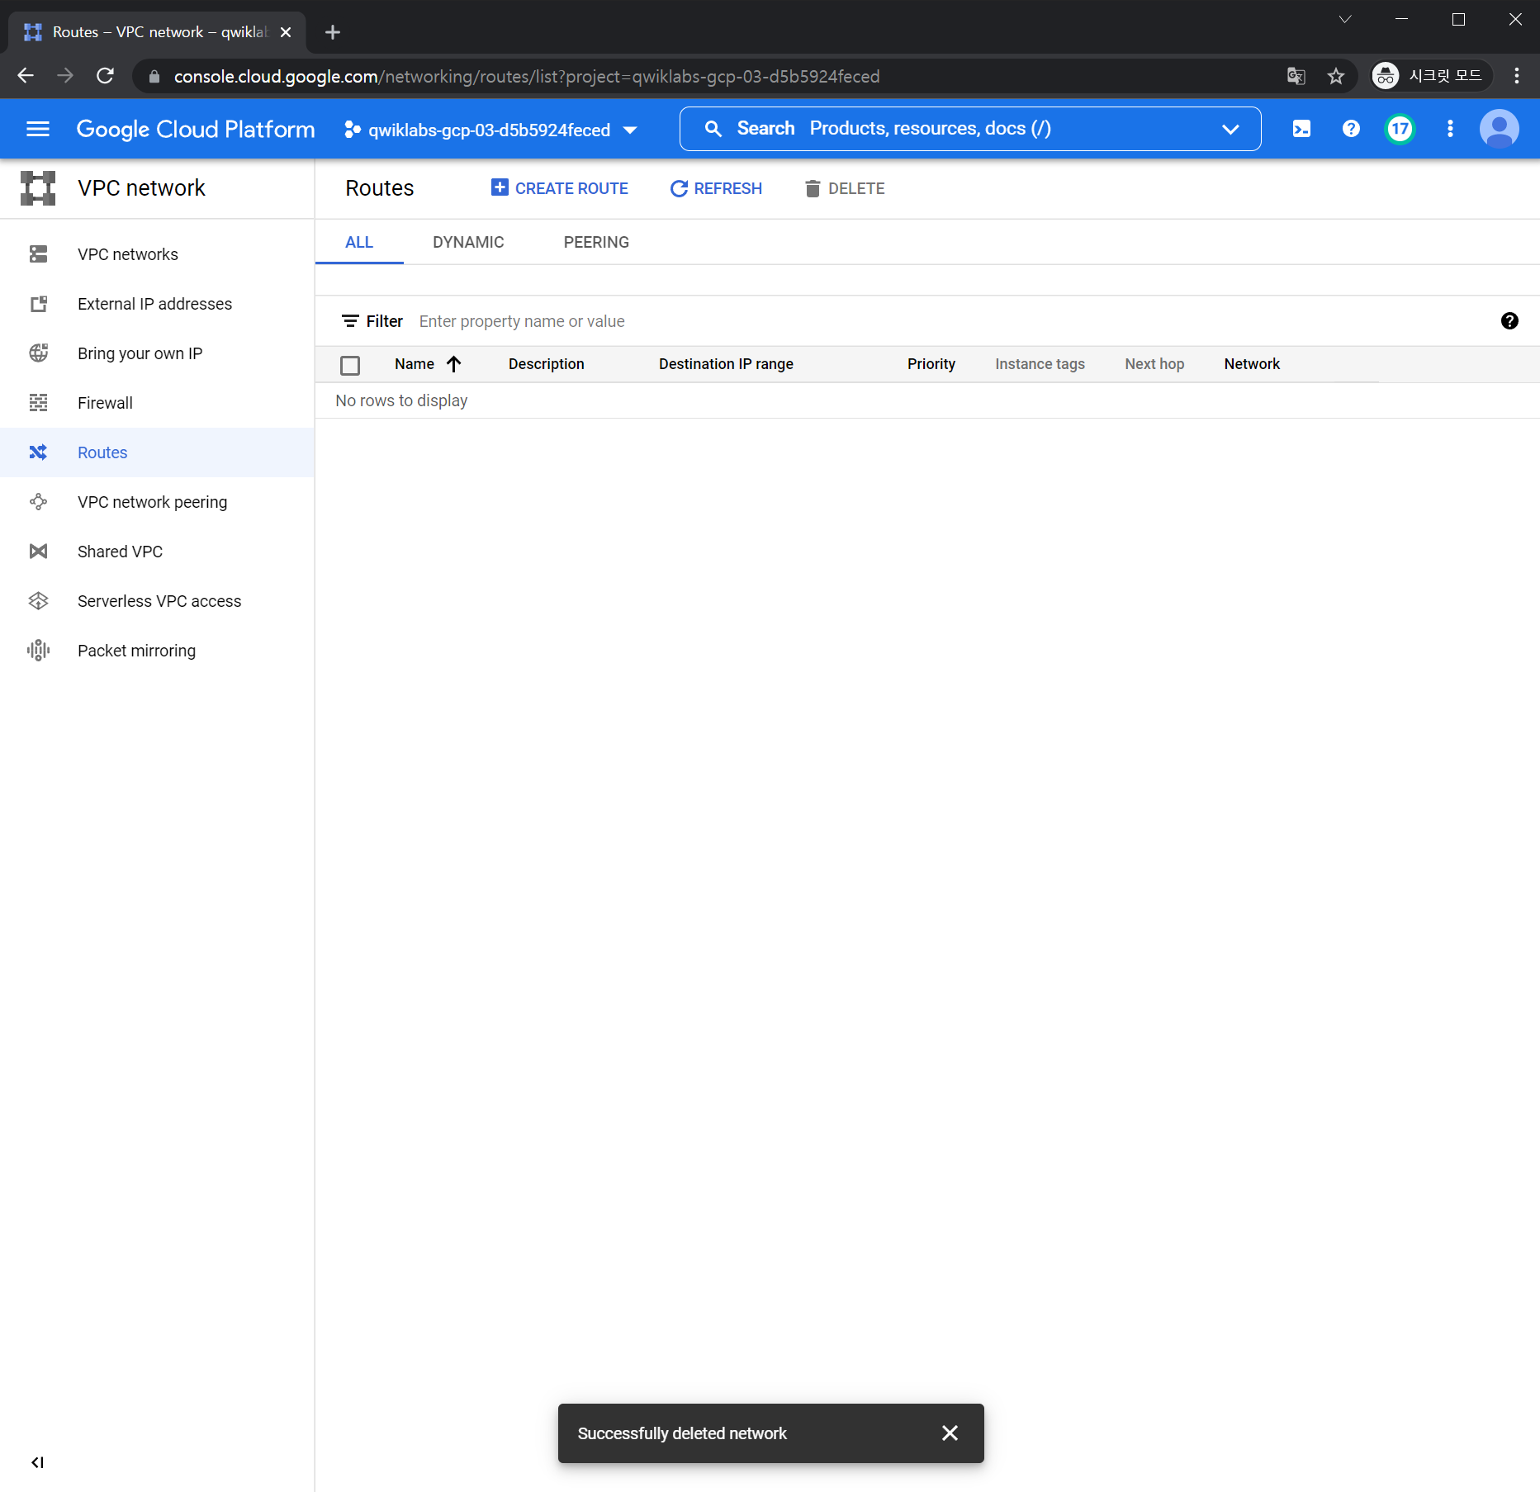Open notifications badge showing 17
Viewport: 1540px width, 1492px height.
(x=1400, y=129)
